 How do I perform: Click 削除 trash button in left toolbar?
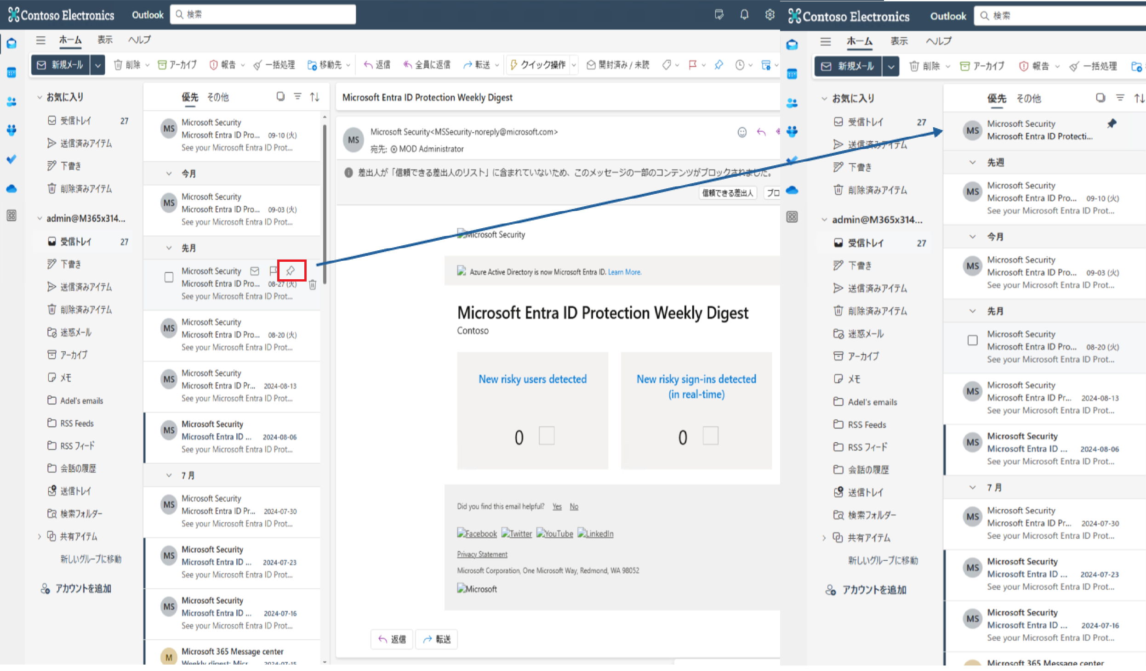click(127, 65)
